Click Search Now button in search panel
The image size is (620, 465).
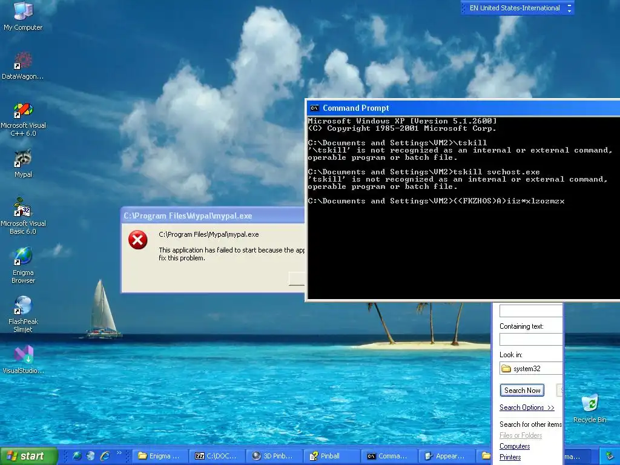tap(522, 391)
